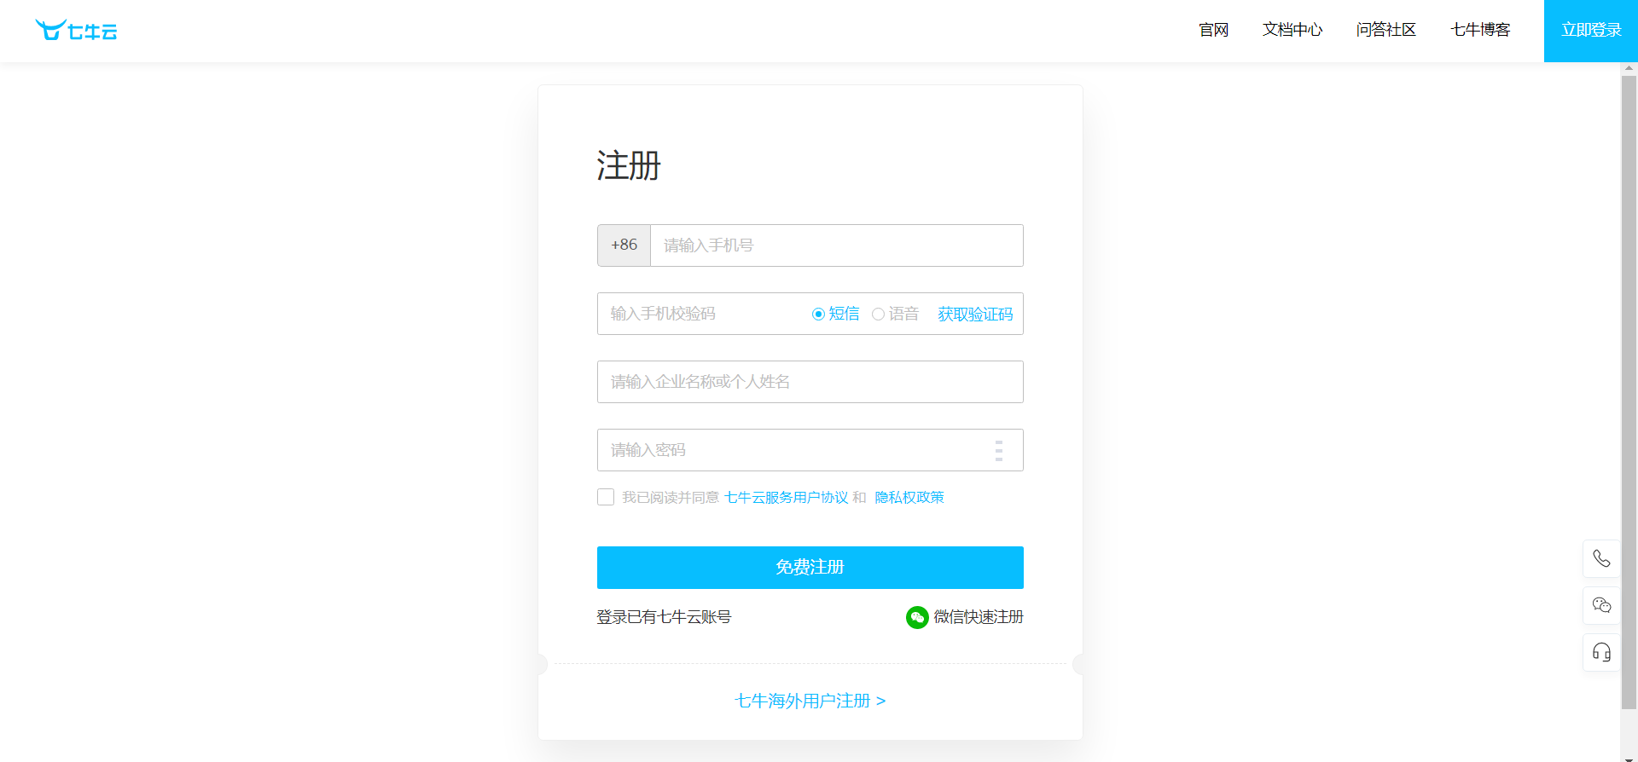Image resolution: width=1638 pixels, height=762 pixels.
Task: Open 官网 in the top navigation
Action: click(x=1213, y=30)
